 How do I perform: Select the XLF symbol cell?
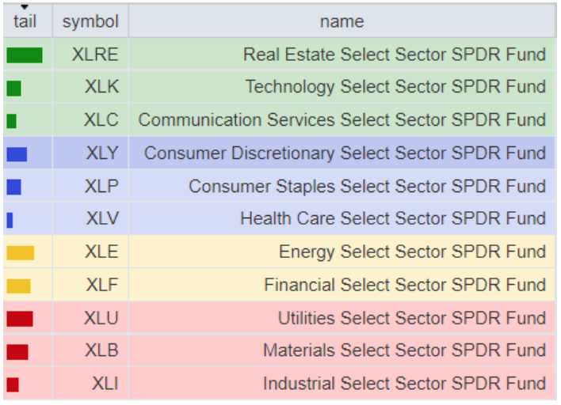click(101, 285)
